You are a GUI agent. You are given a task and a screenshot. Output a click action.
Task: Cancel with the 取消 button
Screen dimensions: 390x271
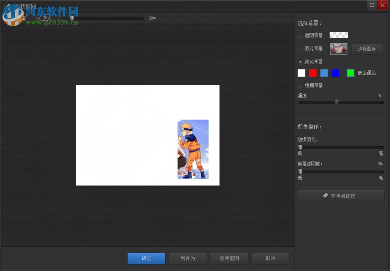(x=271, y=258)
